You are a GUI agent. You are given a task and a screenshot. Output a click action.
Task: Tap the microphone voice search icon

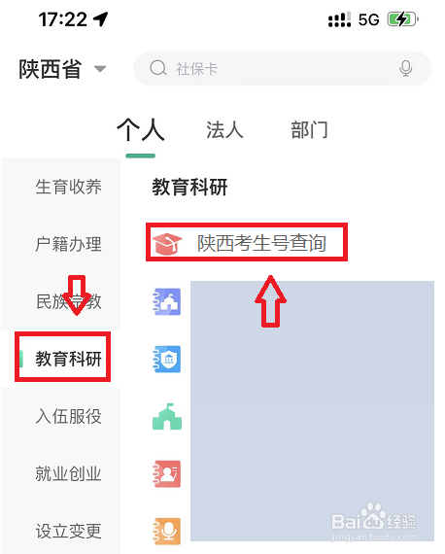[405, 69]
